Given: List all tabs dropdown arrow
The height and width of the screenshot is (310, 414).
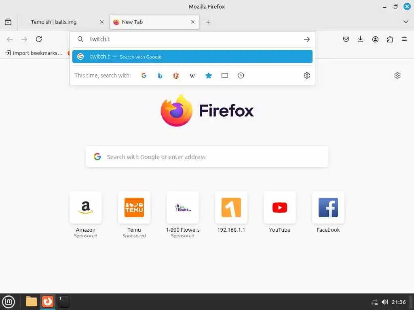Looking at the screenshot, I should tap(406, 22).
